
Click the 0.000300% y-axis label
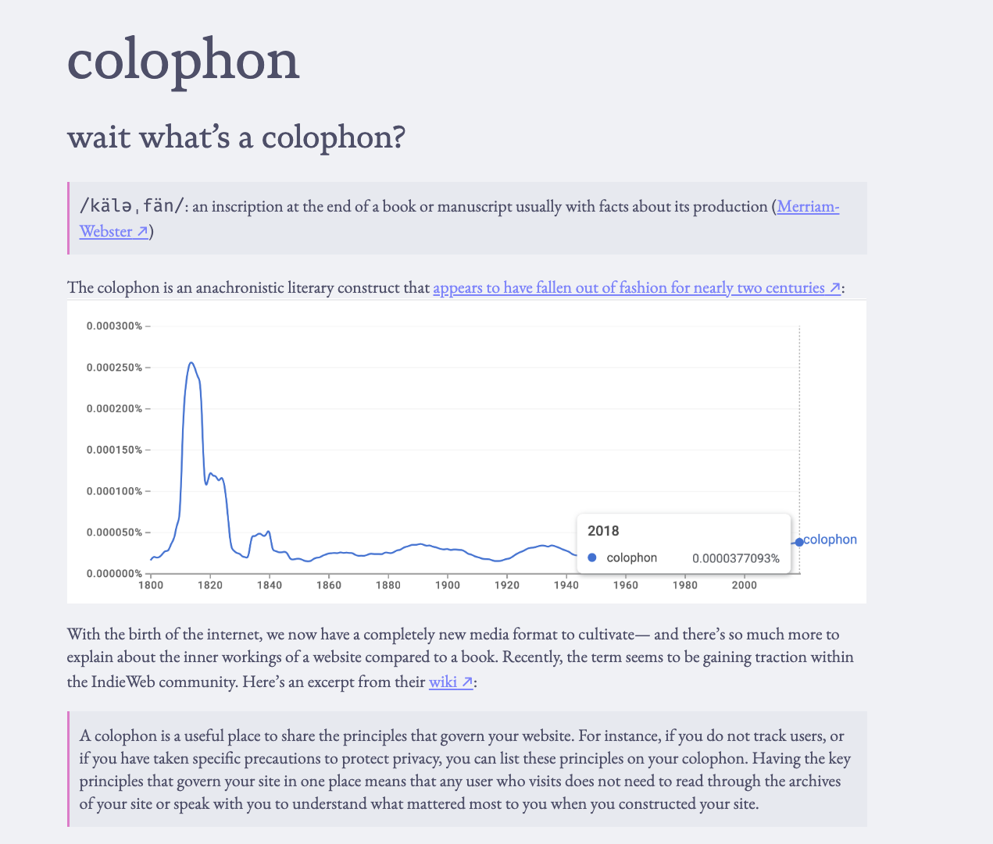coord(114,326)
